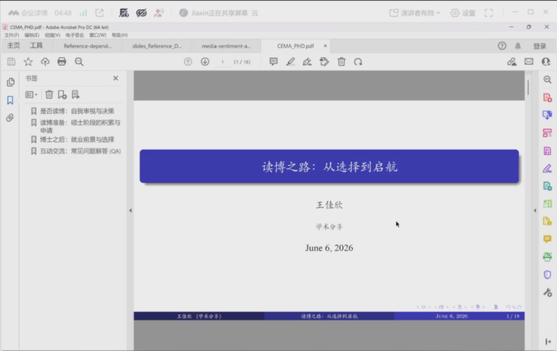
Task: Open the bookmark options dropdown
Action: tap(31, 95)
